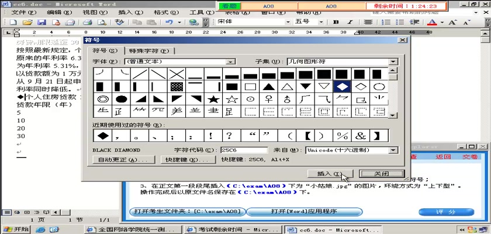Toggle Italic formatting
Screen dimensions: 491x234
coord(350,22)
